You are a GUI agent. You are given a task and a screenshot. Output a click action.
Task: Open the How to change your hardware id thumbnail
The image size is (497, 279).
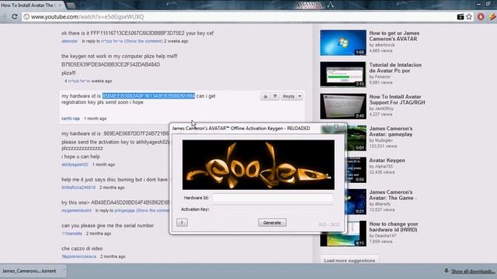pos(343,234)
